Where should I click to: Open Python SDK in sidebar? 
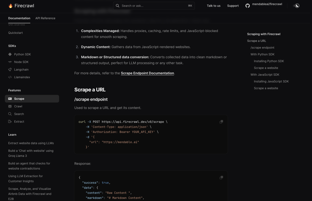22,55
